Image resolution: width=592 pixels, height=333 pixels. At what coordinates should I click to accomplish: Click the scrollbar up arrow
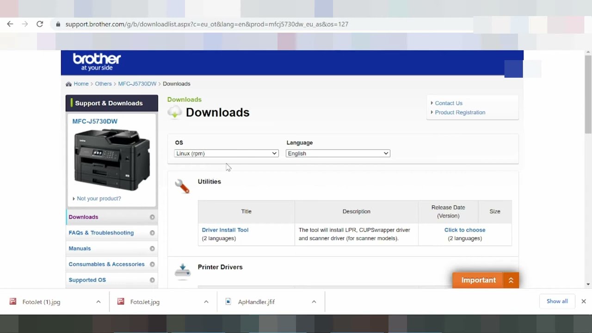click(x=588, y=51)
